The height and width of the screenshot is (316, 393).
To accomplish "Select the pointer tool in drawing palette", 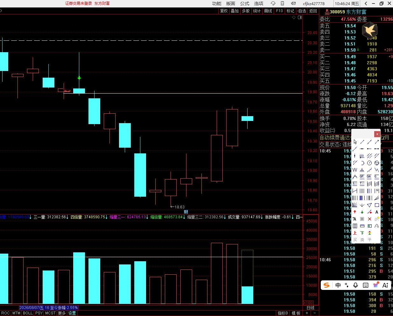I will pos(355,142).
